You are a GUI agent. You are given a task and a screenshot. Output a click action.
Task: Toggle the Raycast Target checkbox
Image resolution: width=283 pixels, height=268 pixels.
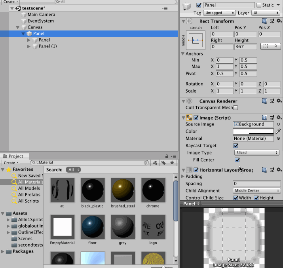tap(236, 146)
